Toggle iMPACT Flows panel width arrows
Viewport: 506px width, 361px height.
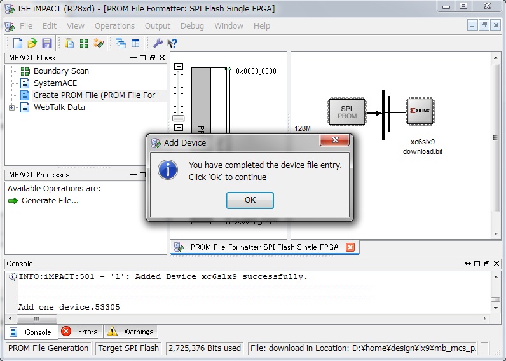click(133, 58)
